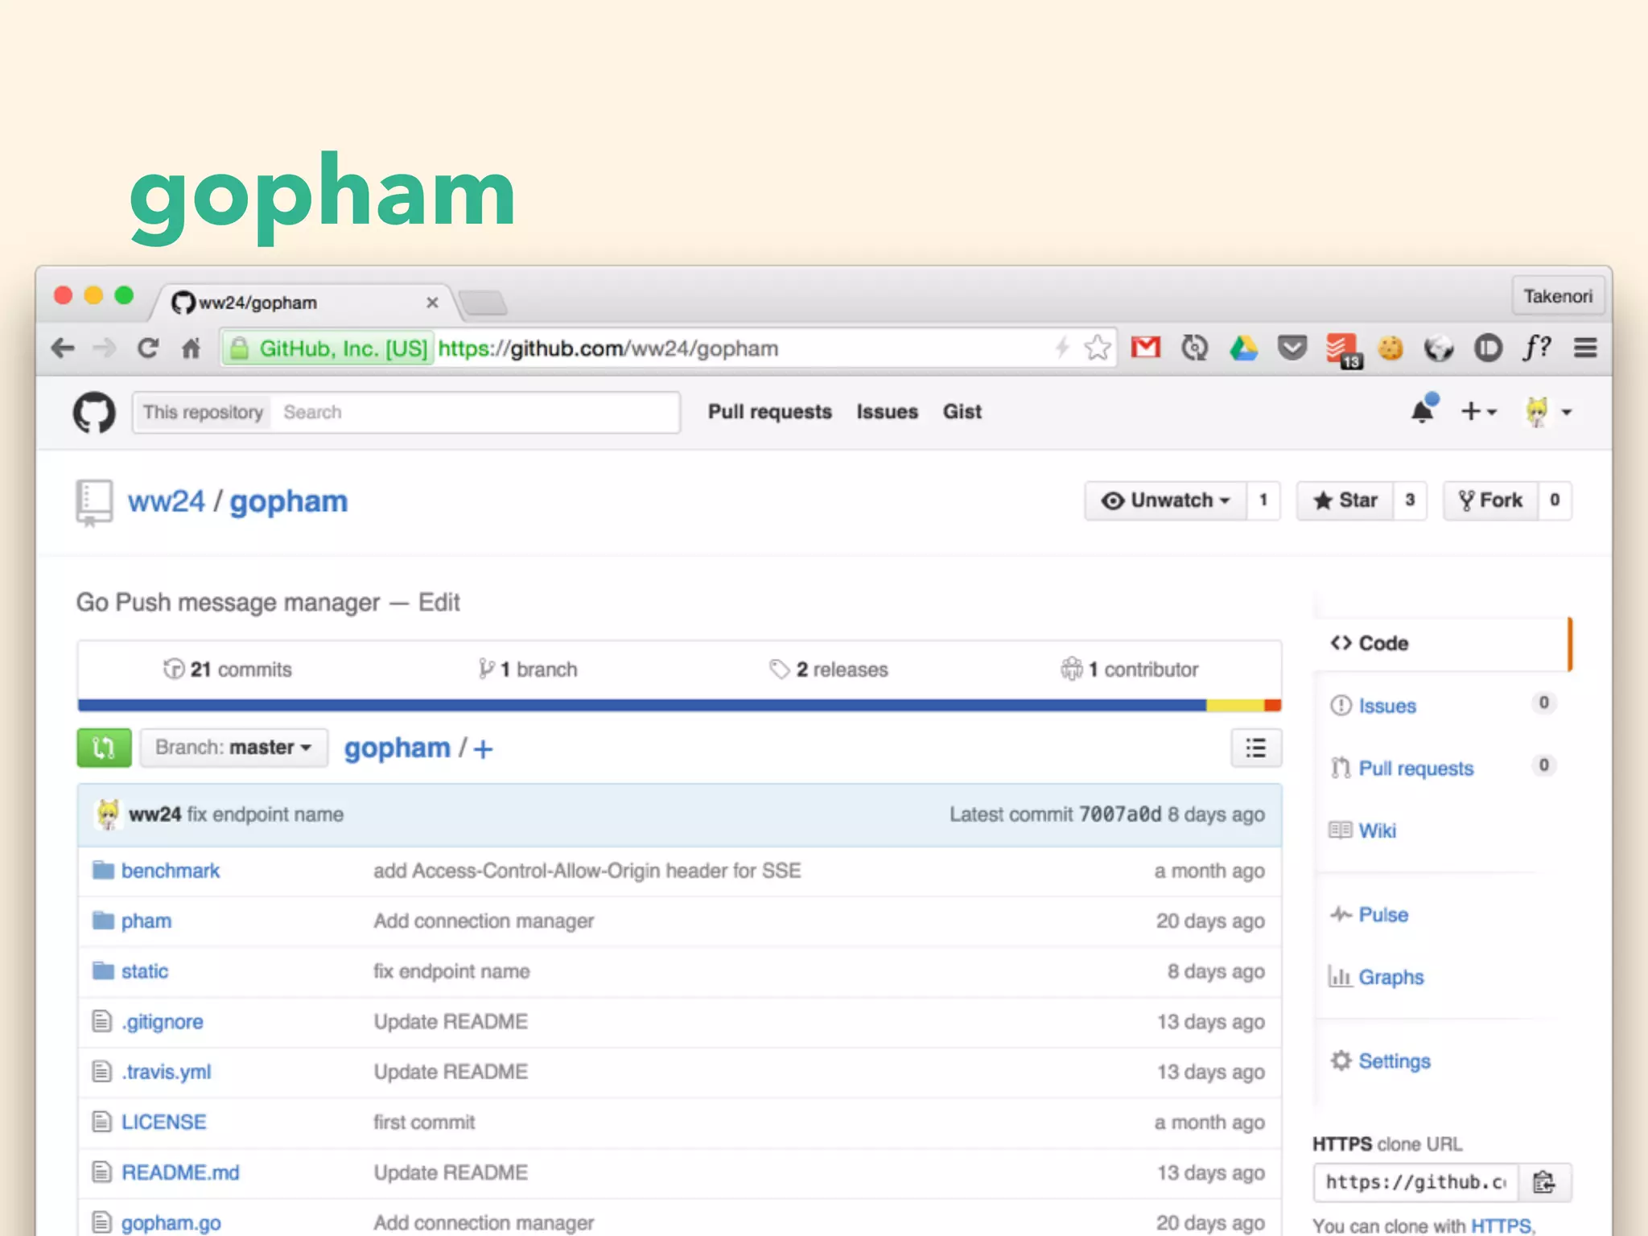Screen dimensions: 1648x1236
Task: Click the benchmark folder icon
Action: (103, 870)
